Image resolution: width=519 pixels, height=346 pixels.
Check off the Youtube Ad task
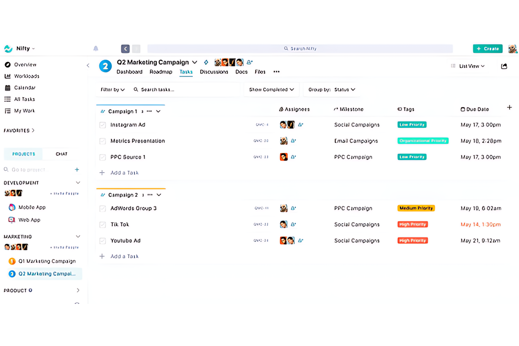coord(103,240)
